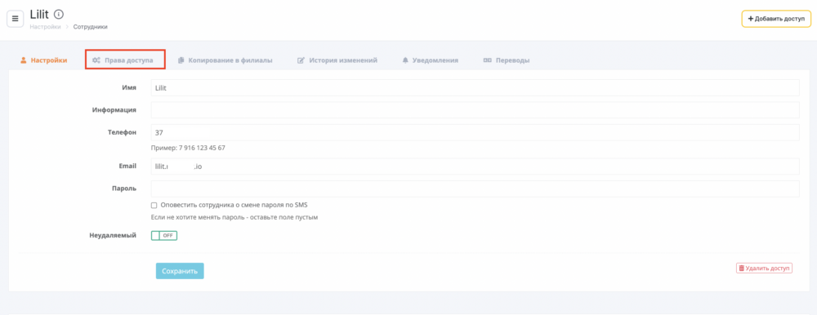The image size is (817, 315).
Task: Click the Настройки breadcrumb link
Action: pos(45,27)
